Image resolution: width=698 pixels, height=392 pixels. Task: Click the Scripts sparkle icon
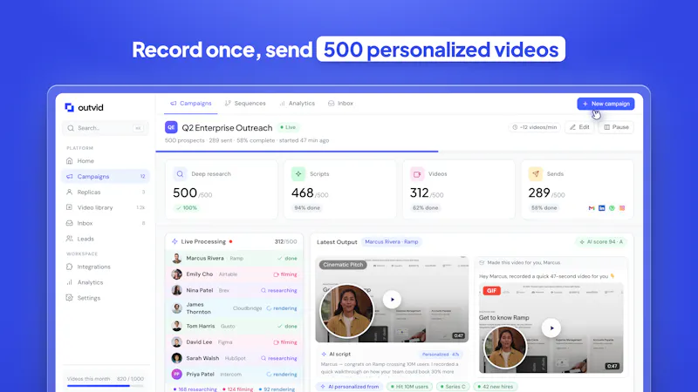point(298,173)
